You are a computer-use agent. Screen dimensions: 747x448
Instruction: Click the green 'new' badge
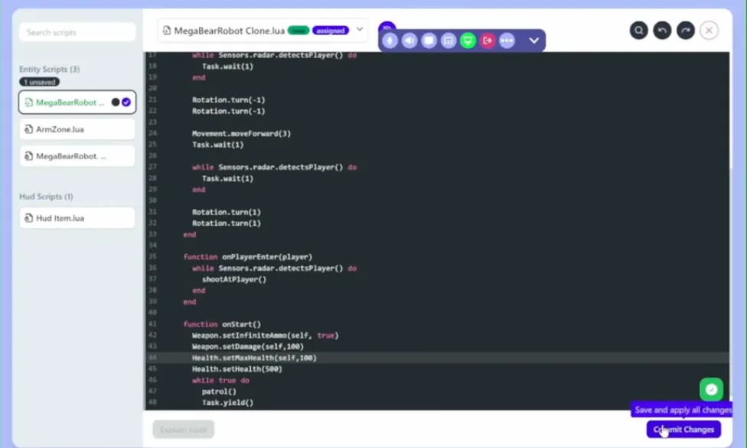point(298,31)
